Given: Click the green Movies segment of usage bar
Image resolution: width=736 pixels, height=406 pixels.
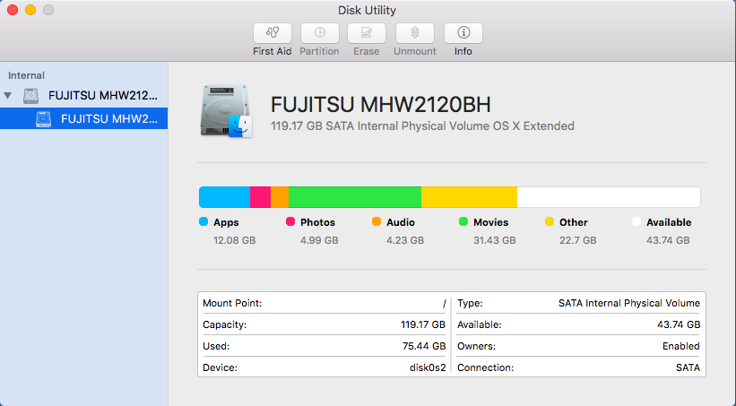Looking at the screenshot, I should point(355,197).
